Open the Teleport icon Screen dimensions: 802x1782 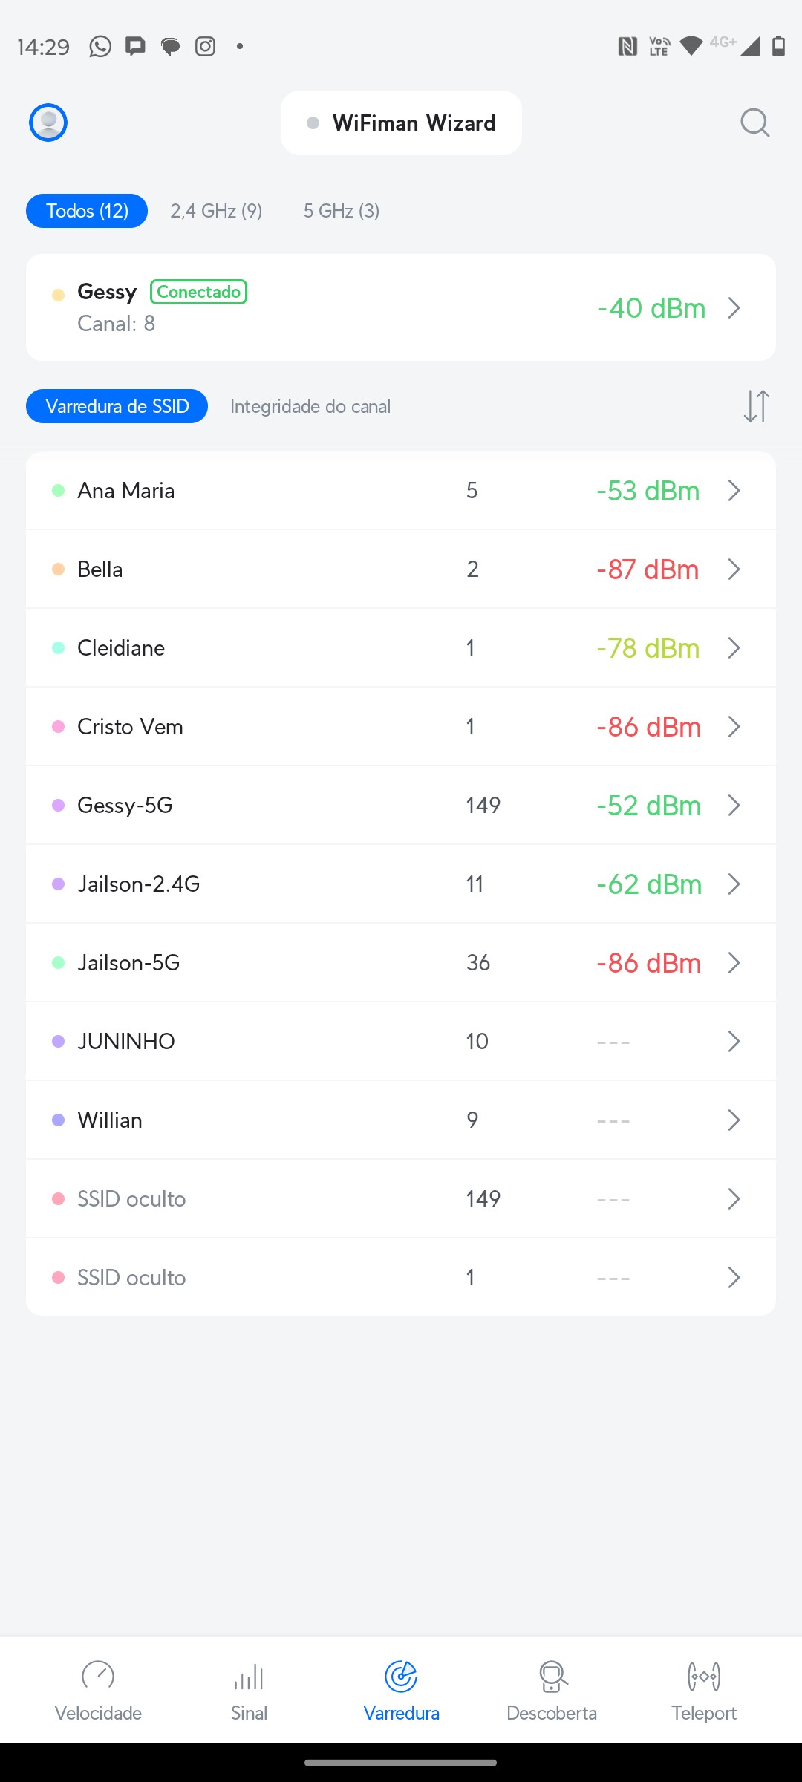coord(704,1677)
